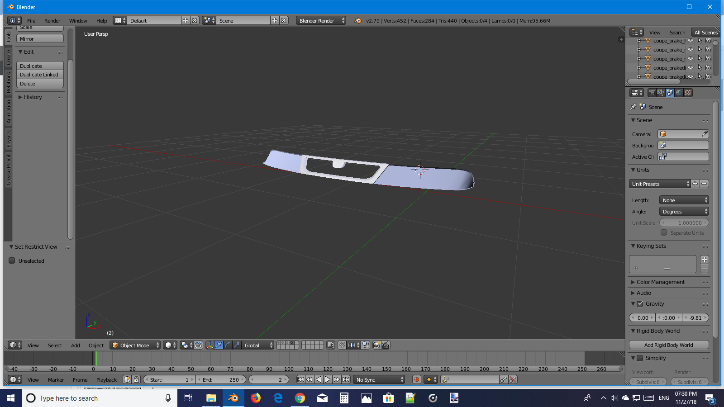Open Timeline editor type selector
This screenshot has width=724, height=407.
(x=15, y=379)
